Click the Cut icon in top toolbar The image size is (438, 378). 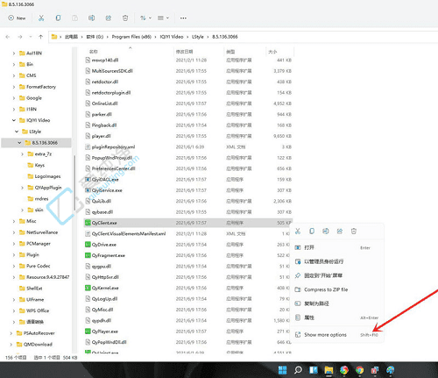(41, 18)
